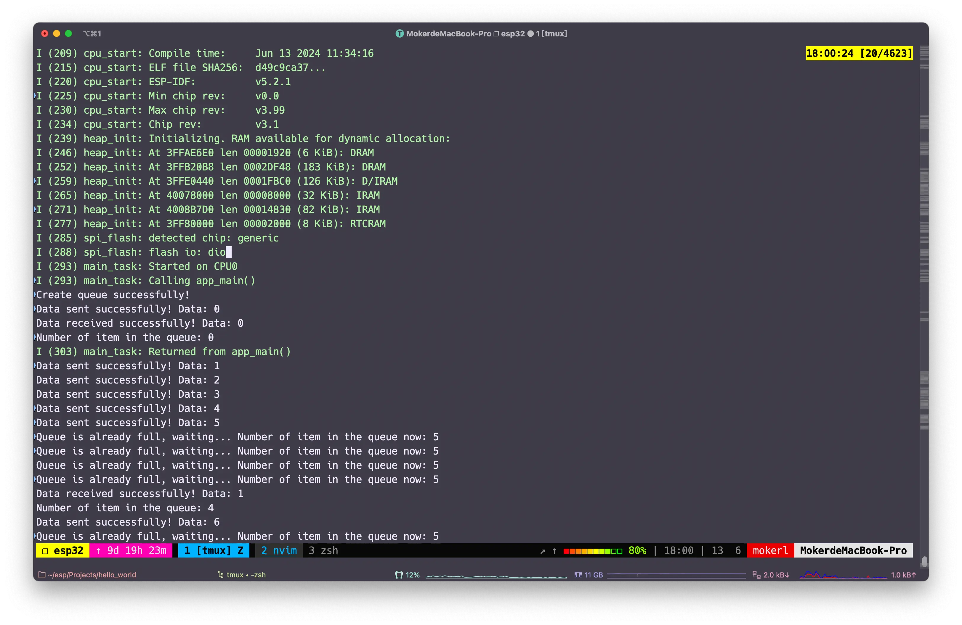Click the MokerdeMacBook-Pro hostname segment

pos(853,550)
